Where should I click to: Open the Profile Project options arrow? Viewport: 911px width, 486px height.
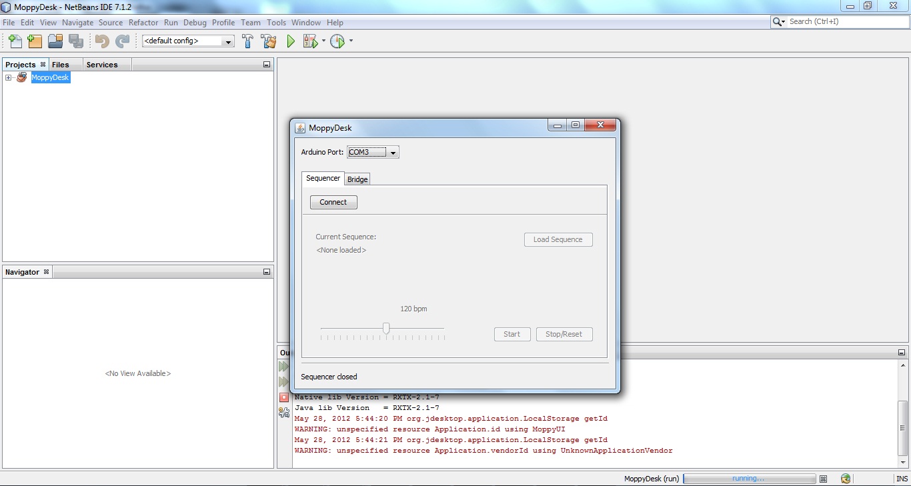coord(351,41)
